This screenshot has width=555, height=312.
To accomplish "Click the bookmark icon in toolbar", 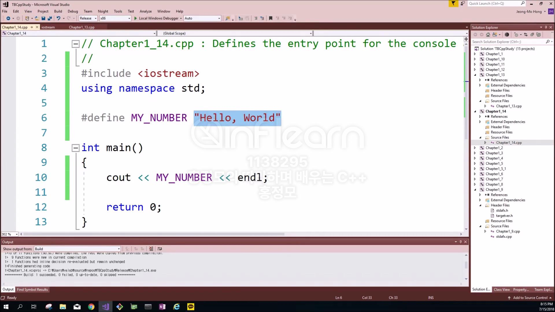I will pyautogui.click(x=271, y=18).
